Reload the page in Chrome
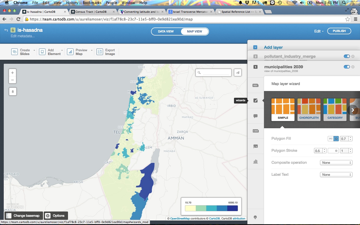Screen dimensions: 360x225 (18, 19)
